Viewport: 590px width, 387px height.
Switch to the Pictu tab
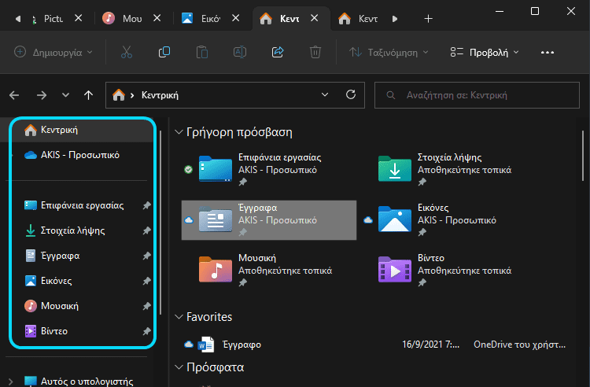[53, 18]
